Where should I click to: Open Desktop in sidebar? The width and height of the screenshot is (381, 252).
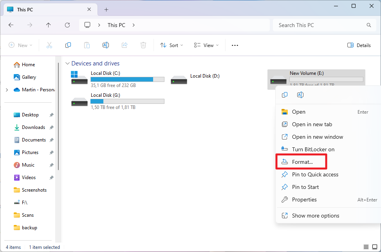click(x=30, y=115)
